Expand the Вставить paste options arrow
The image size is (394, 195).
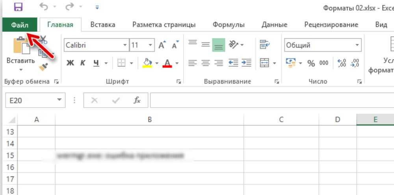click(20, 70)
